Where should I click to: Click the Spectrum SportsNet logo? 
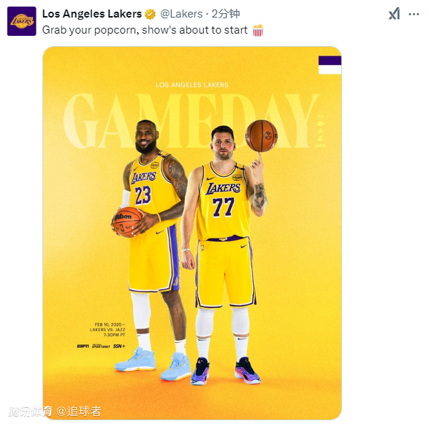click(101, 347)
